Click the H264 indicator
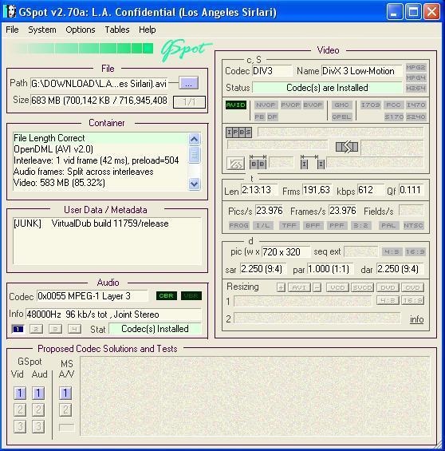This screenshot has width=445, height=451. coord(415,89)
